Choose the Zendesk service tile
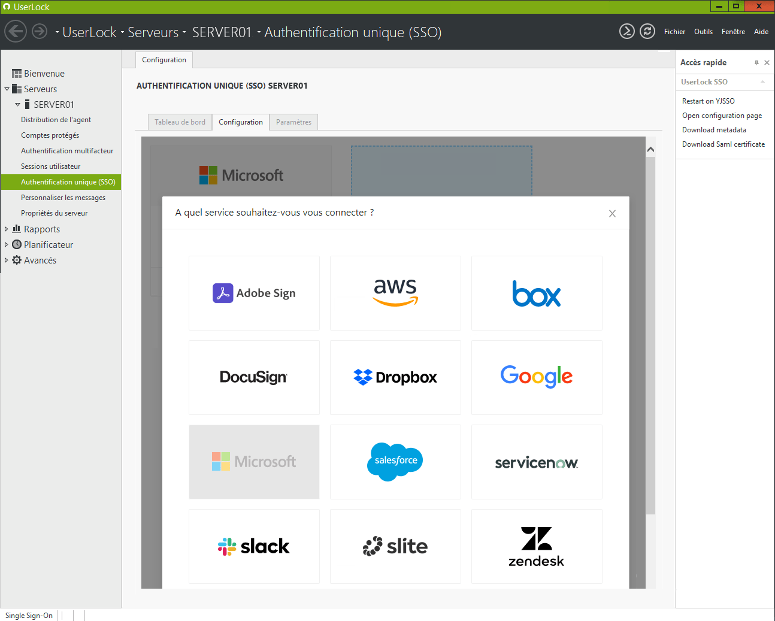Screen dimensions: 775x621 pyautogui.click(x=537, y=546)
